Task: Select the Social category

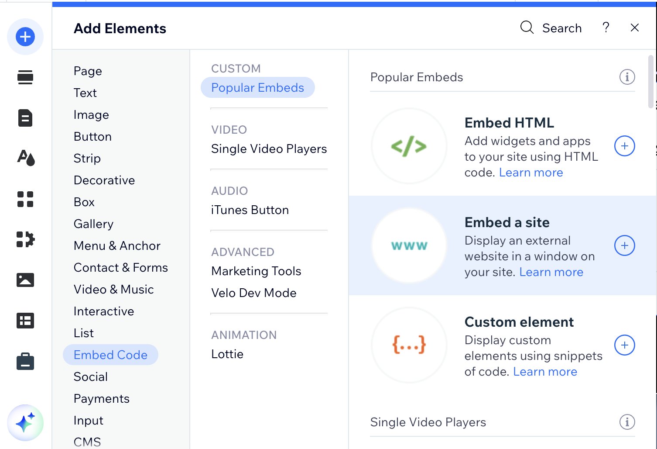Action: tap(91, 377)
